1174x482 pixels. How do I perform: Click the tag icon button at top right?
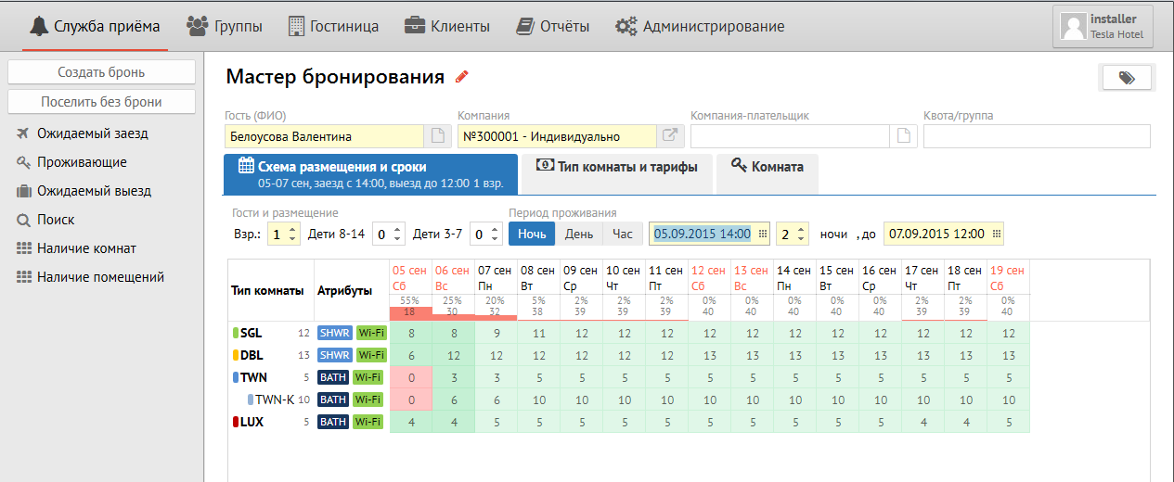[x=1127, y=79]
